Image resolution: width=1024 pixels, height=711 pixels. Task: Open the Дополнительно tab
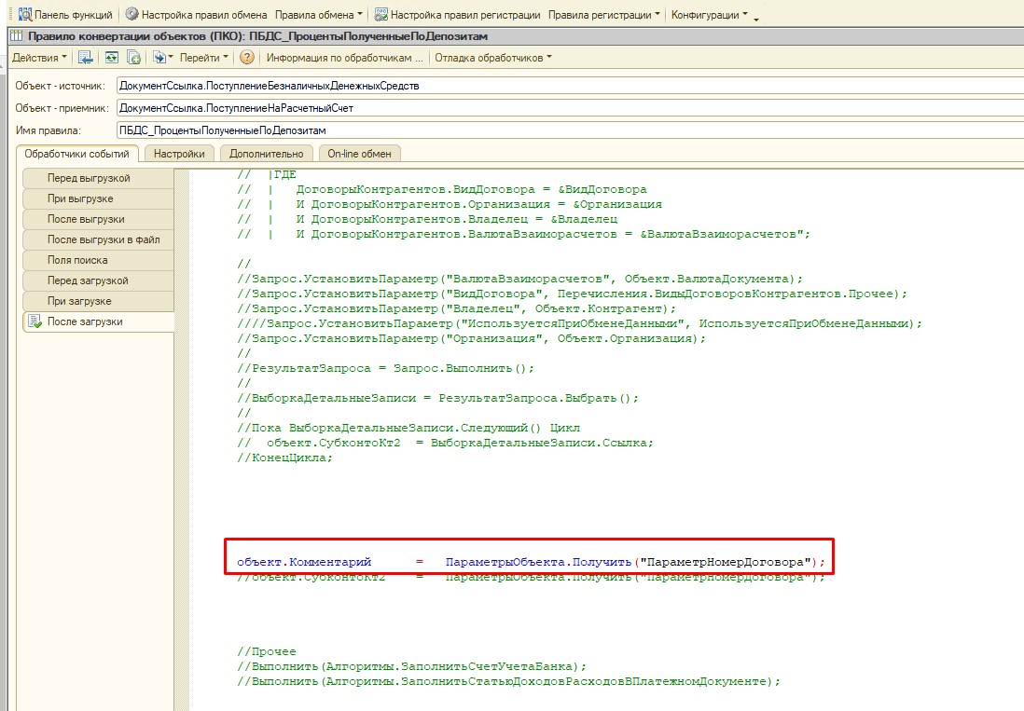(x=267, y=154)
